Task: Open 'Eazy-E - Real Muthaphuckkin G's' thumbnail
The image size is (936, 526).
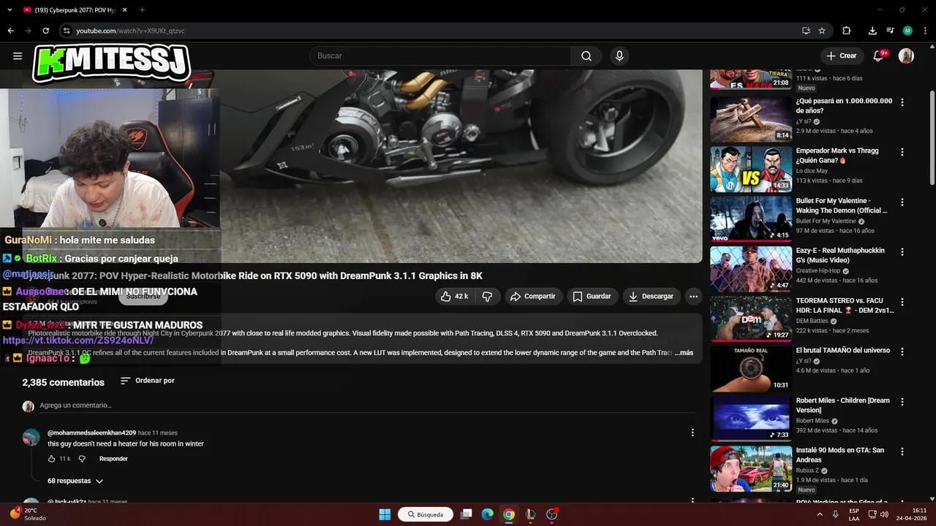Action: (751, 269)
